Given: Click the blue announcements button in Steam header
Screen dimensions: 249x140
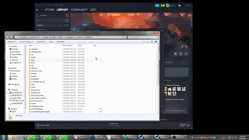Looking at the screenshot, I should pyautogui.click(x=157, y=5).
